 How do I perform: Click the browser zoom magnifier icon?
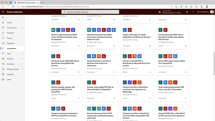(172, 6)
